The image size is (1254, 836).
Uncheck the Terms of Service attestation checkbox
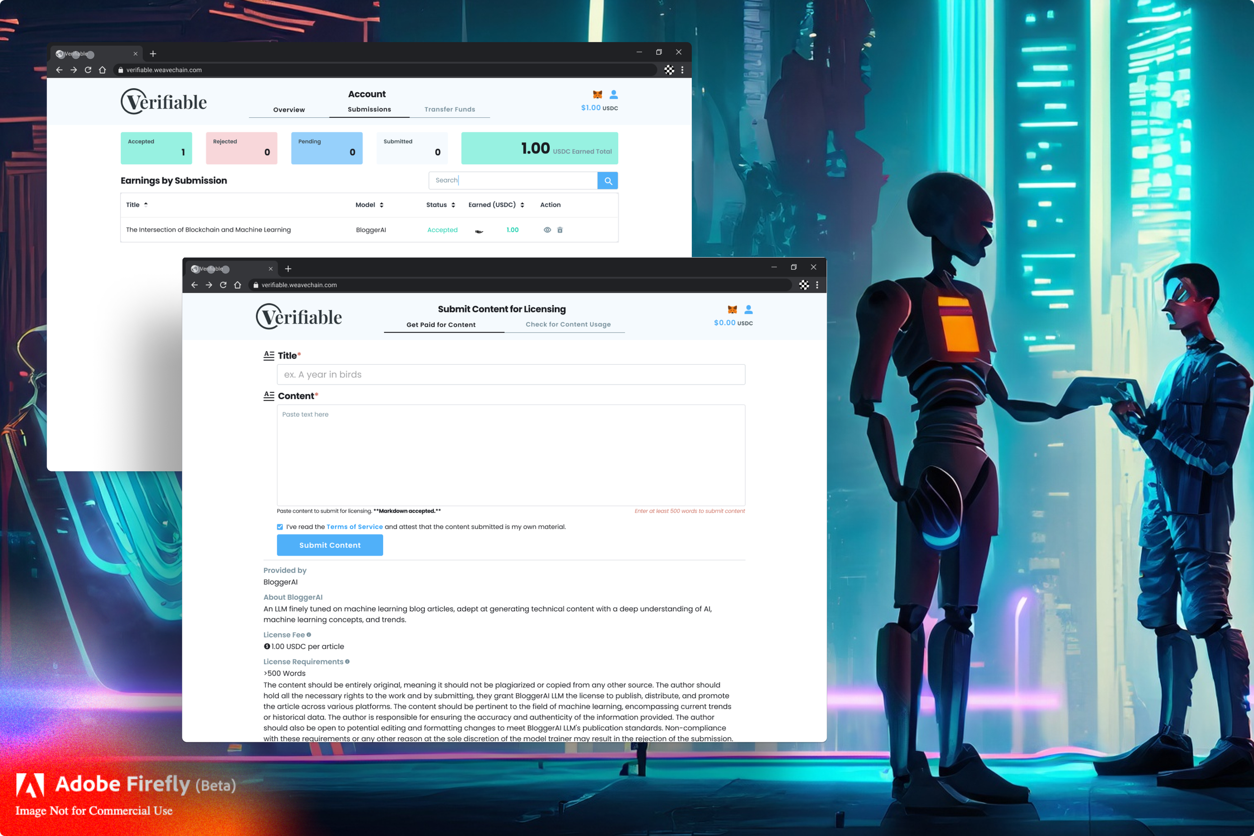tap(280, 527)
